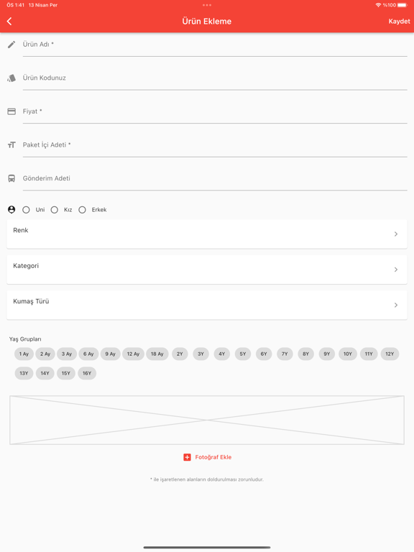Viewport: 414px width, 552px height.
Task: Toggle the 11Y age chip
Action: pyautogui.click(x=369, y=354)
